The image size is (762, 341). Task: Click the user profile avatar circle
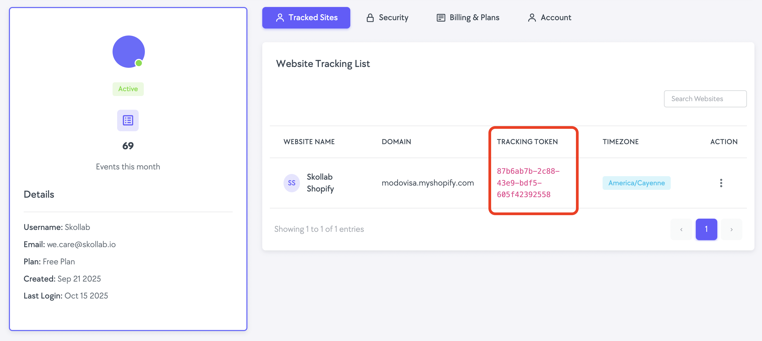[x=128, y=51]
